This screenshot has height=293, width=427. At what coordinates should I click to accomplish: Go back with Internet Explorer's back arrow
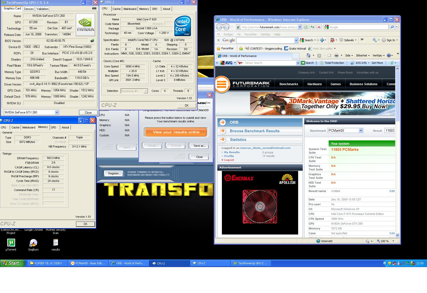[219, 27]
